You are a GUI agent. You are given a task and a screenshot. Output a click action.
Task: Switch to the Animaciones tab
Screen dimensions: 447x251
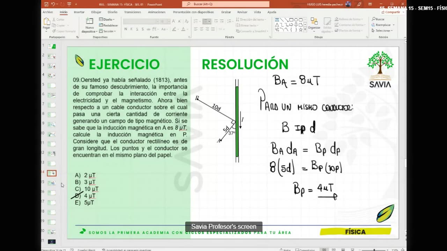pyautogui.click(x=156, y=12)
